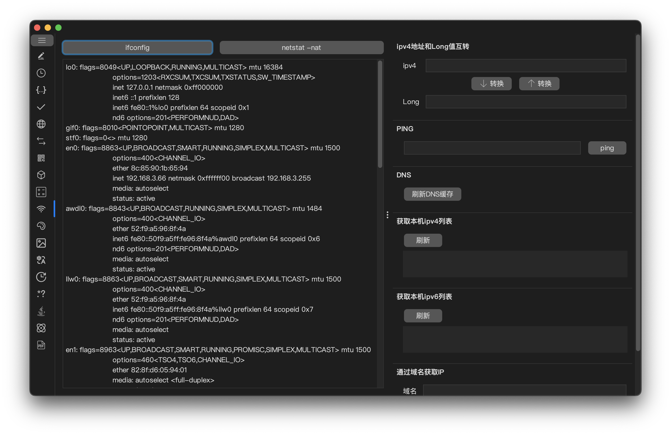Screen dimensions: 671x435
Task: Open the color palette tool
Action: (41, 226)
